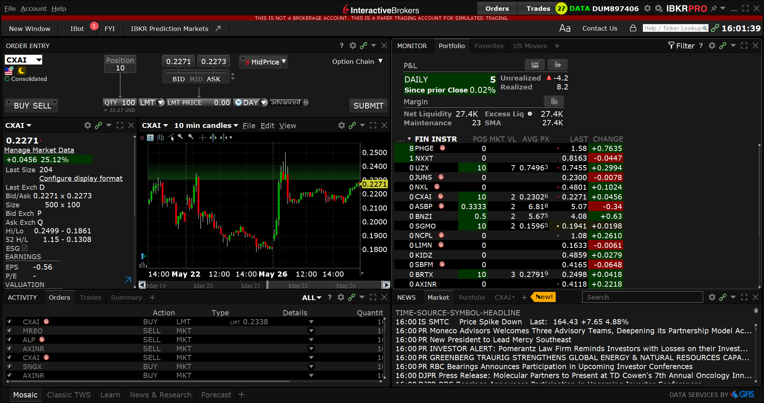Image resolution: width=764 pixels, height=403 pixels.
Task: Click Configure display format link
Action: [x=81, y=178]
